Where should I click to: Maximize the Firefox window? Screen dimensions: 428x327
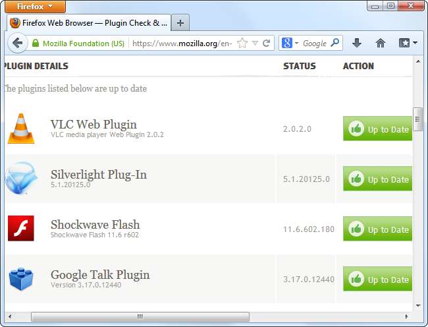click(390, 6)
